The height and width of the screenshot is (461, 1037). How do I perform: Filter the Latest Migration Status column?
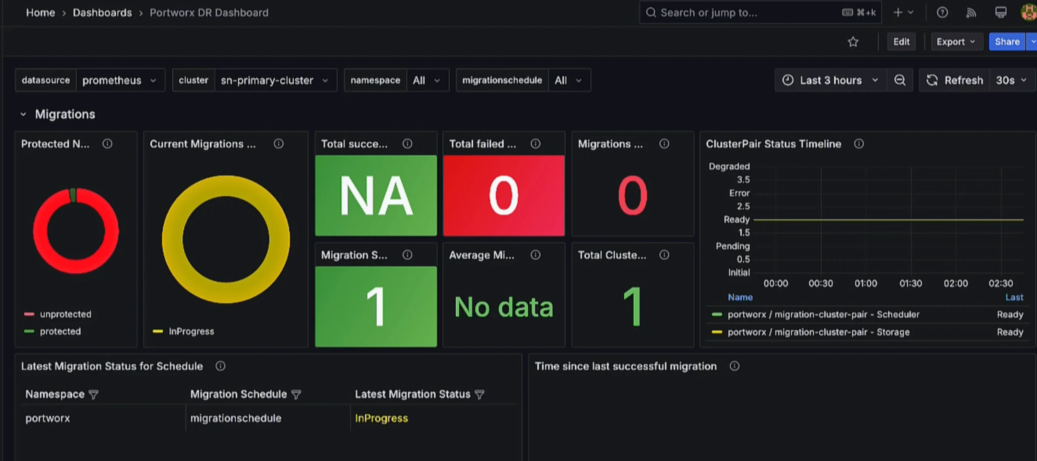tap(480, 395)
